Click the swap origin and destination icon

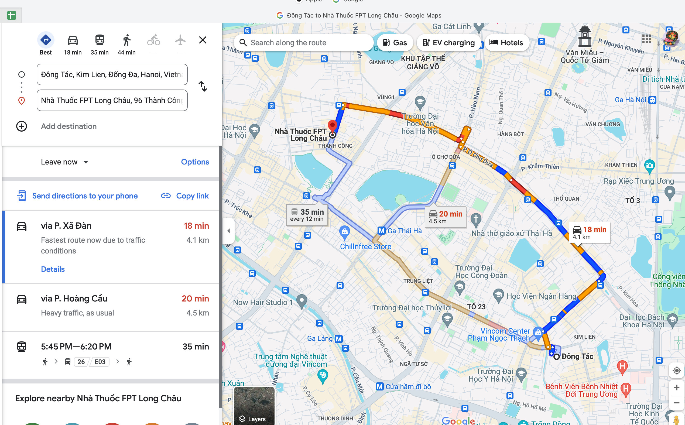tap(203, 87)
